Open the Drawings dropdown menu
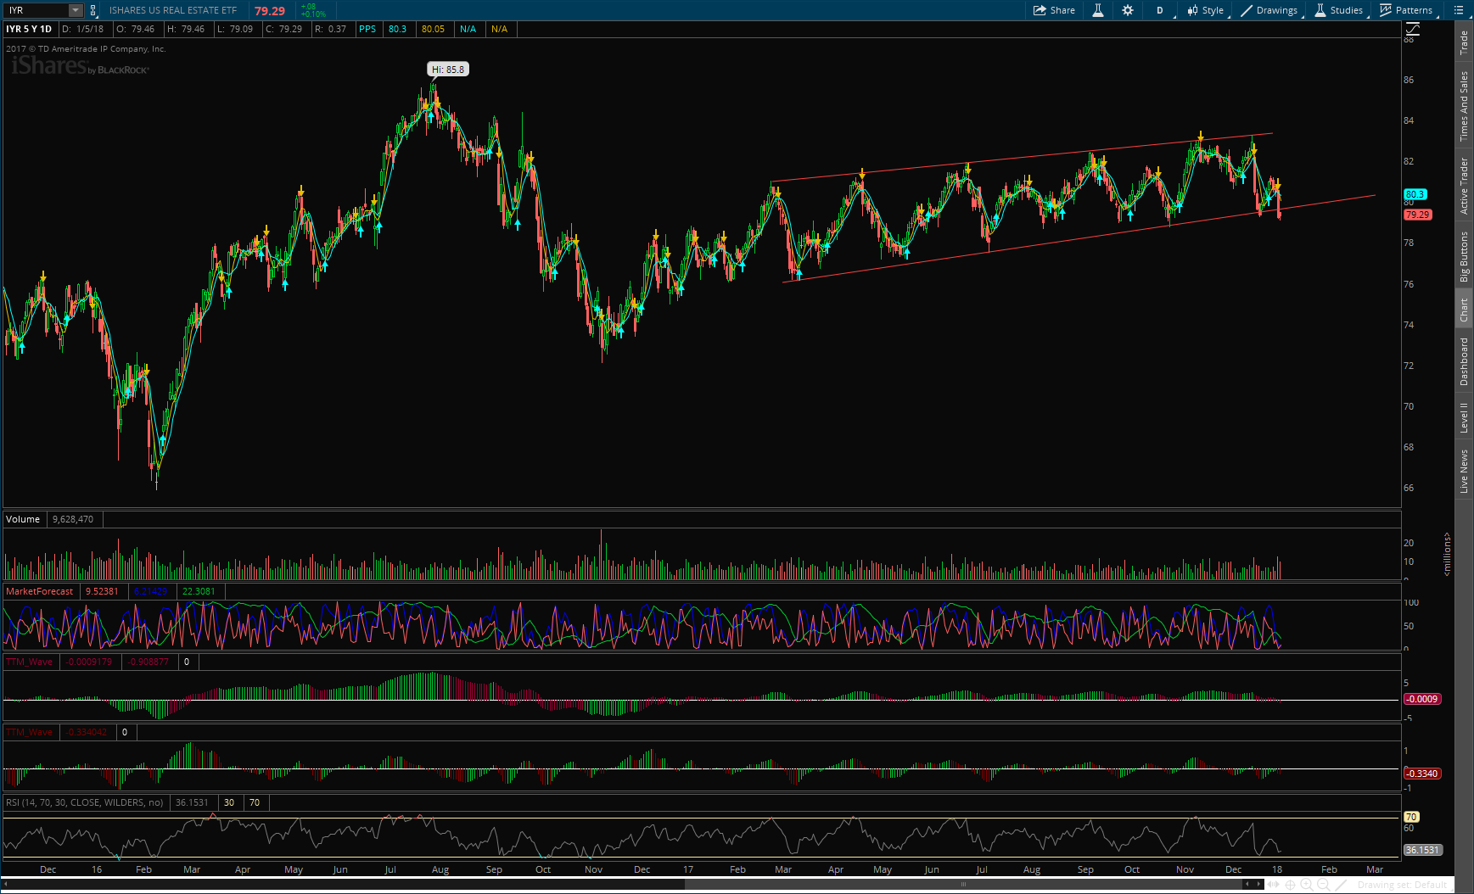This screenshot has height=894, width=1474. tap(1270, 10)
